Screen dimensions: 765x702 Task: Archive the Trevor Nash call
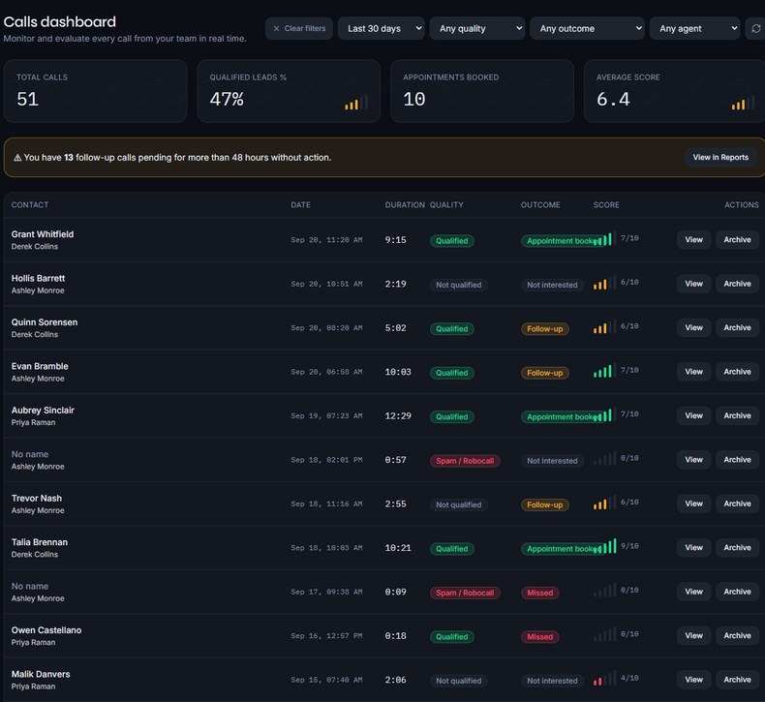(x=737, y=504)
